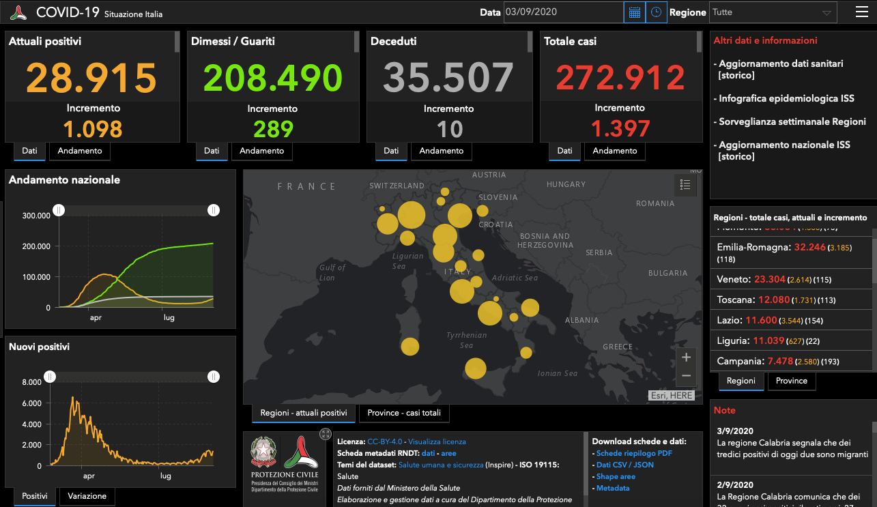Expand the info panel with fullscreen icon
Viewport: 877px width, 507px height.
tap(326, 434)
